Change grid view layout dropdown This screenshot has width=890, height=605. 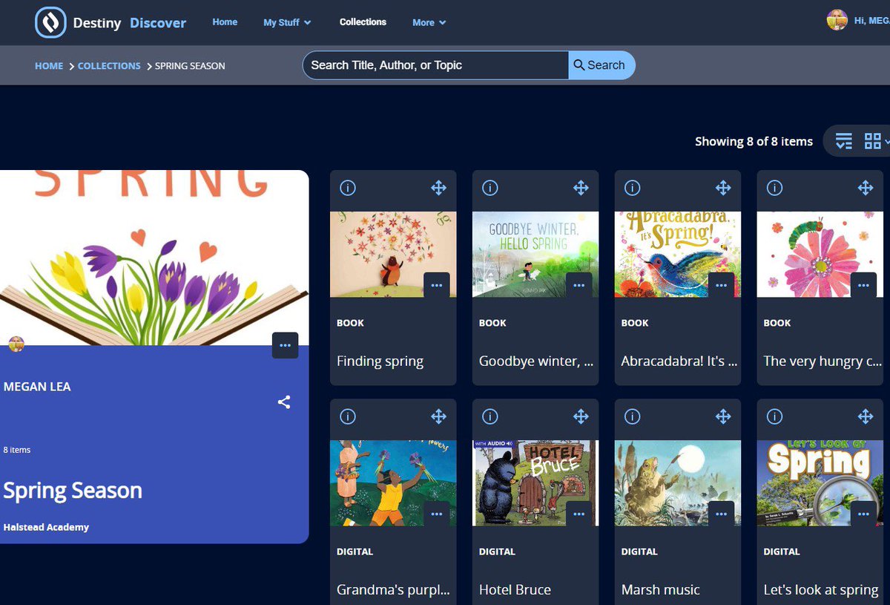point(877,141)
